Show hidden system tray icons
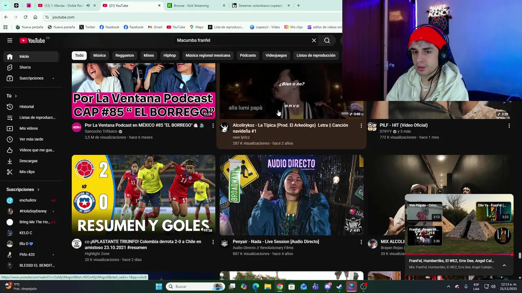The image size is (522, 293). 448,286
